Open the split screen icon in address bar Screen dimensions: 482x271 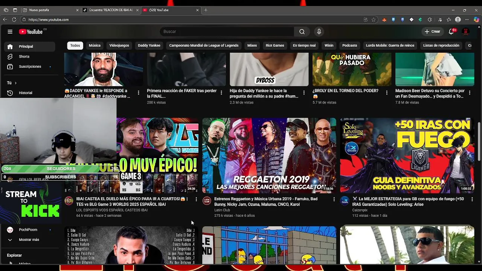click(x=365, y=20)
